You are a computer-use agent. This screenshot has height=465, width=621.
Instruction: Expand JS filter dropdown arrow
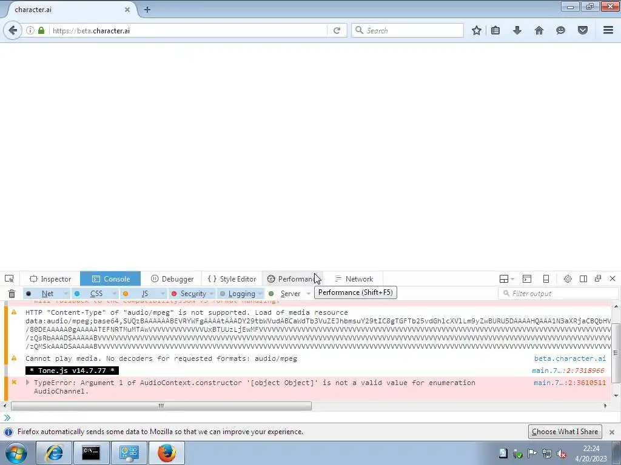coord(163,294)
